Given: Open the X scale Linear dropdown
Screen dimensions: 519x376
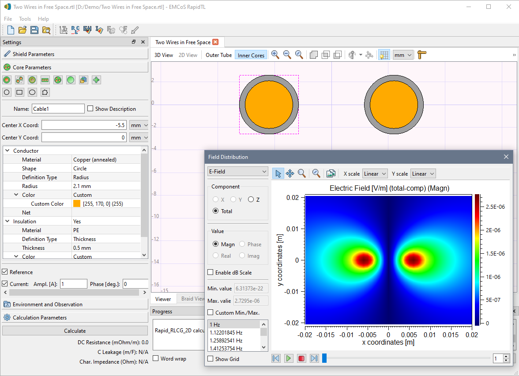Looking at the screenshot, I should 375,173.
